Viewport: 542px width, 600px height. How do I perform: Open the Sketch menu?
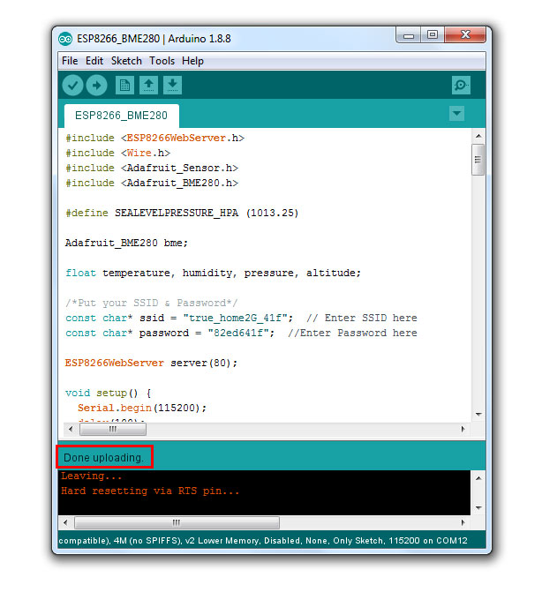point(126,61)
